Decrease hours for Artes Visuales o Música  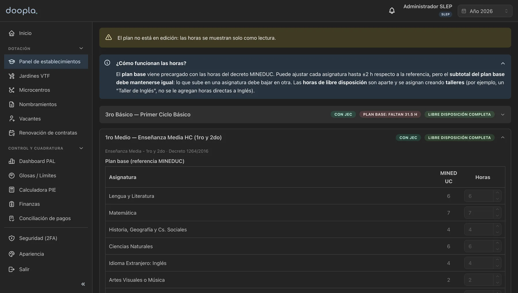[497, 283]
